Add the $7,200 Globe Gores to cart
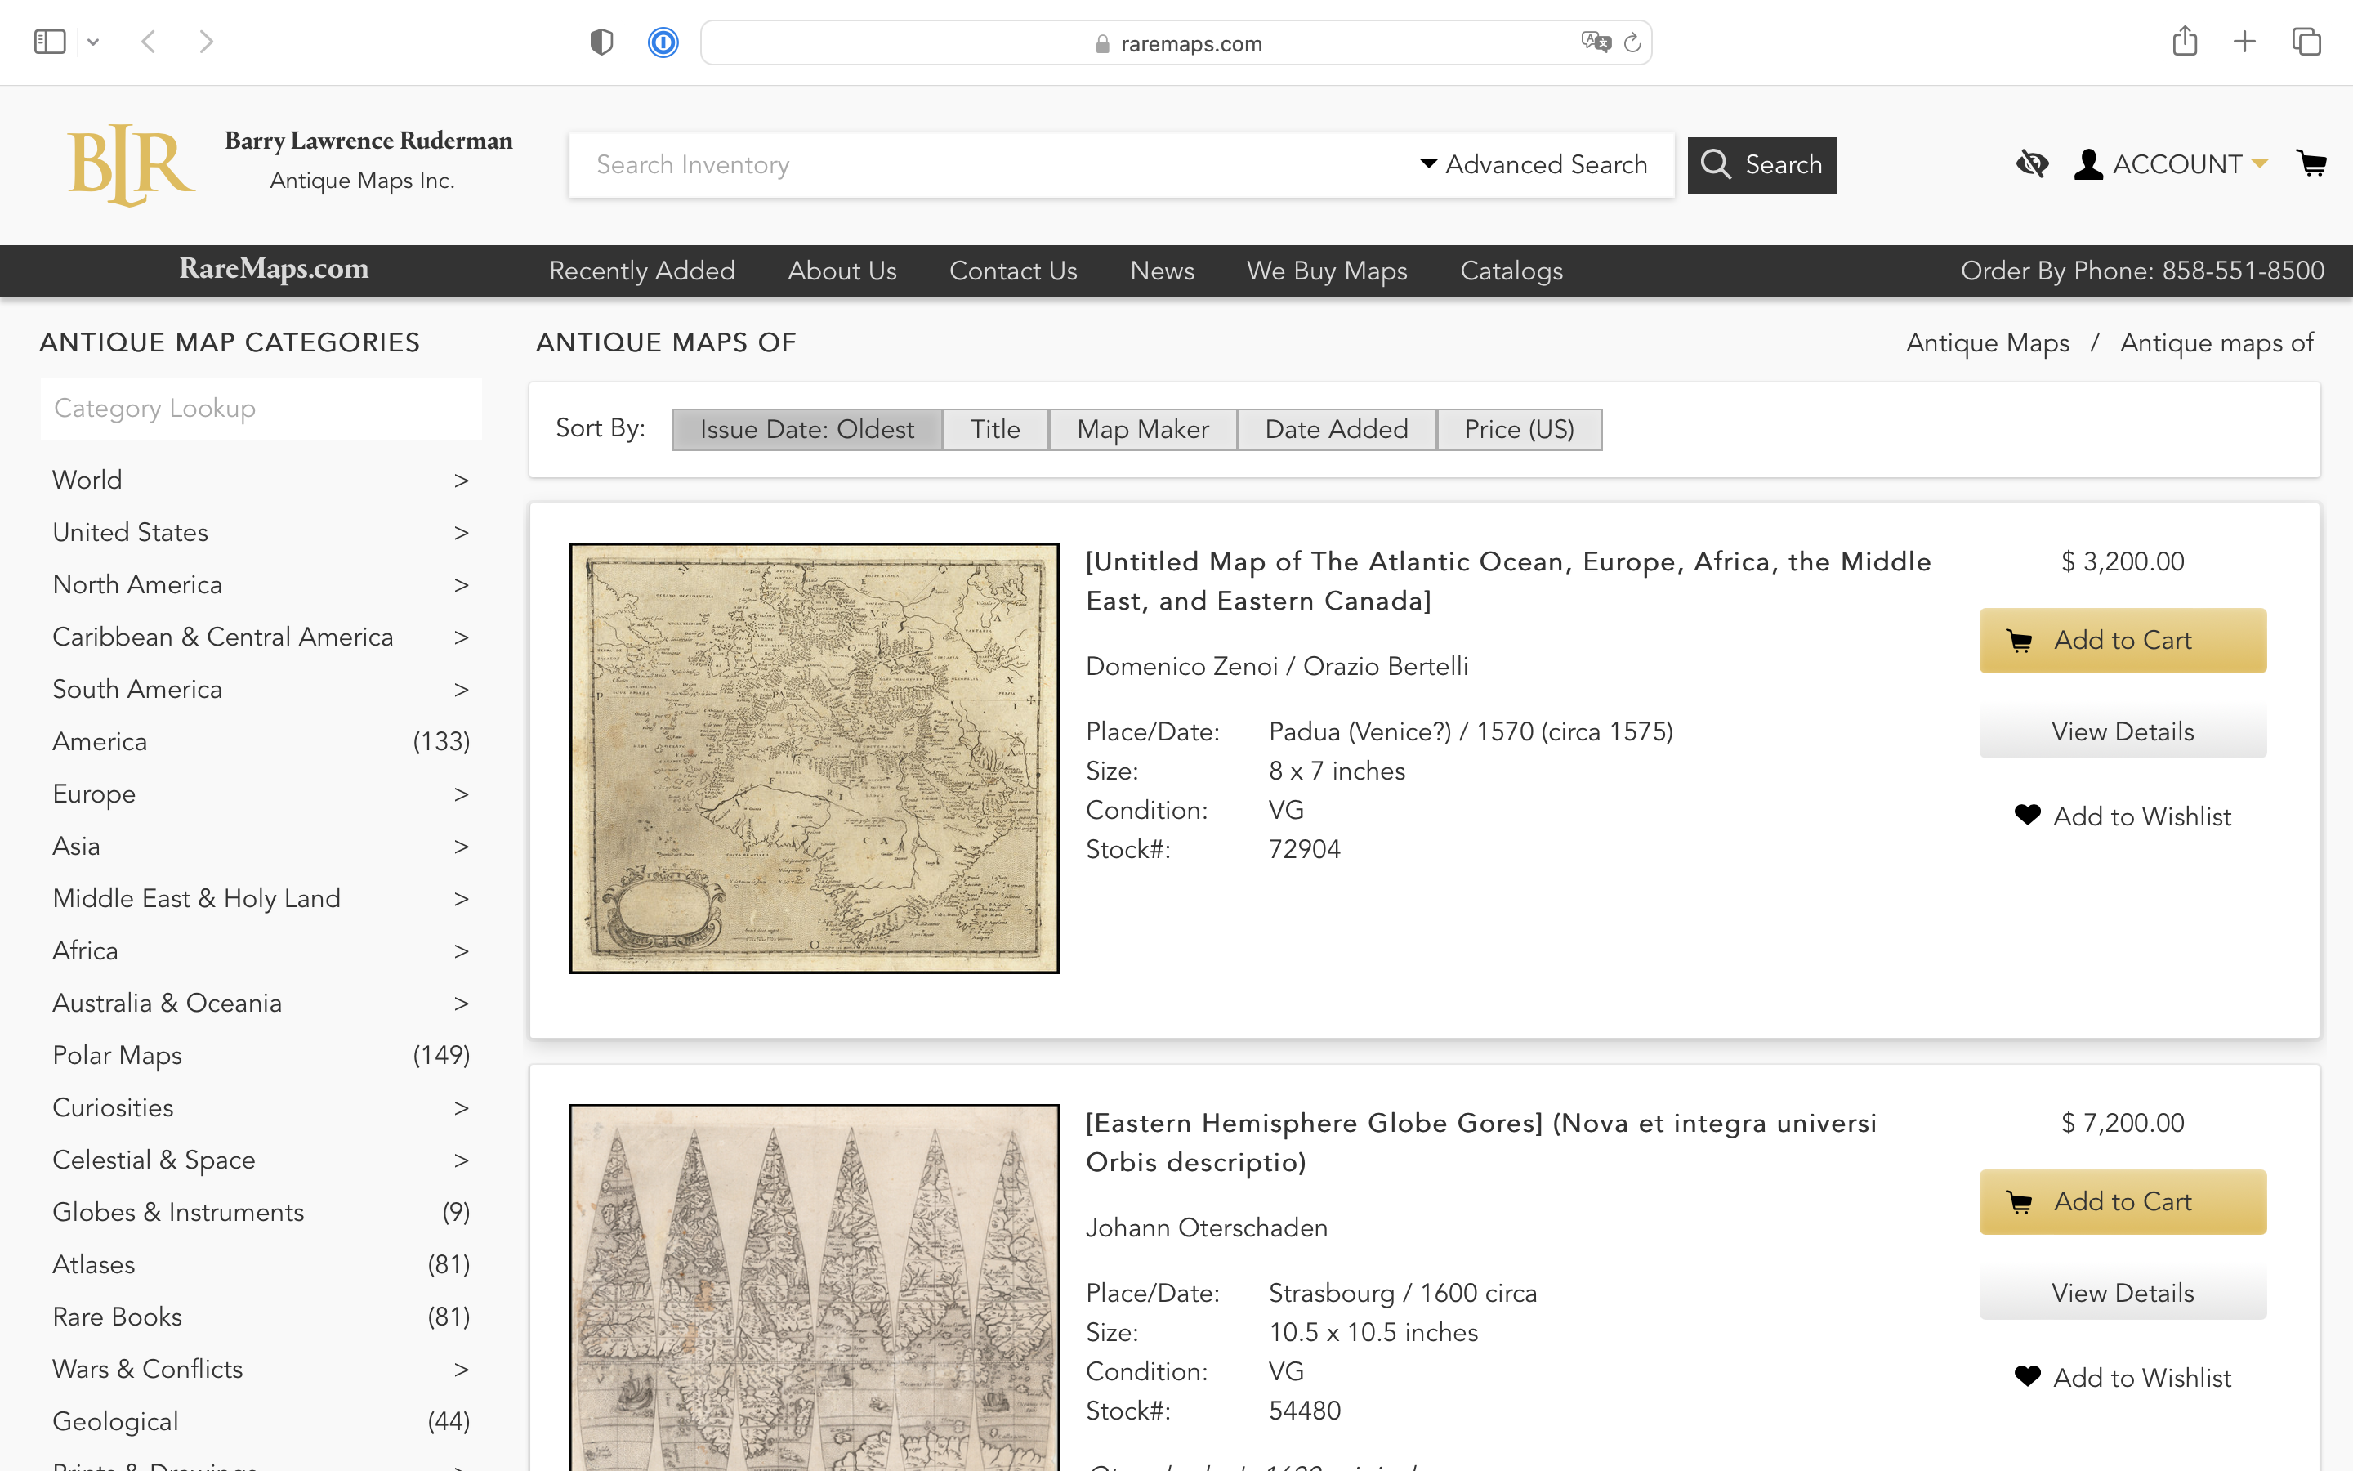 [x=2123, y=1201]
